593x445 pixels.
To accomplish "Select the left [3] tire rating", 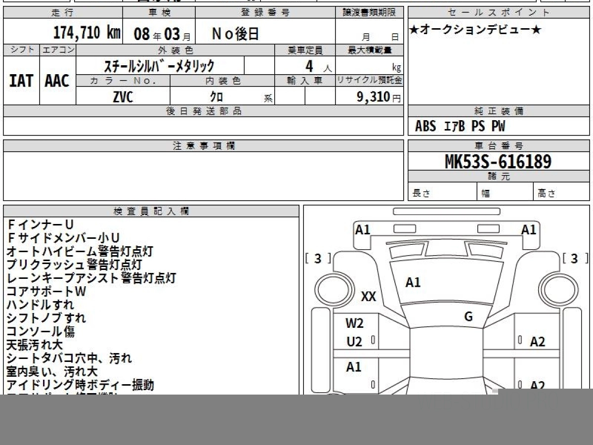I will [318, 259].
